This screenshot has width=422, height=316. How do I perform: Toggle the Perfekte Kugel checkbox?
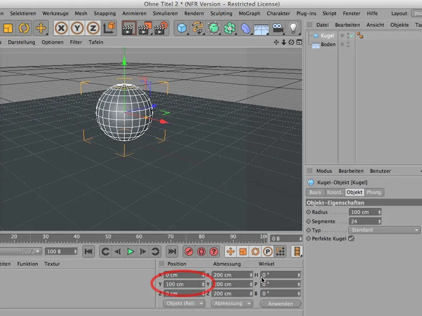pos(351,239)
